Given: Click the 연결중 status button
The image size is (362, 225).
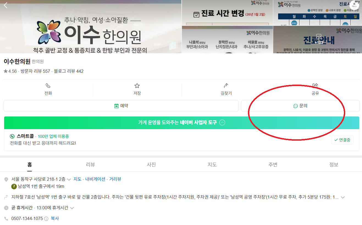Looking at the screenshot, I should coord(342,140).
